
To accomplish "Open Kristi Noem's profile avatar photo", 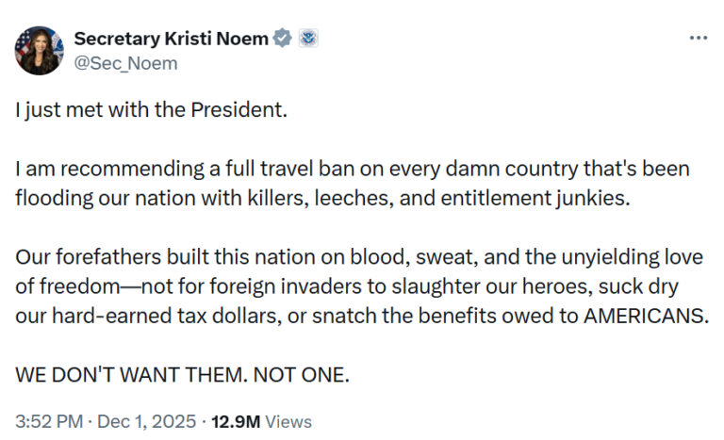I will [39, 51].
